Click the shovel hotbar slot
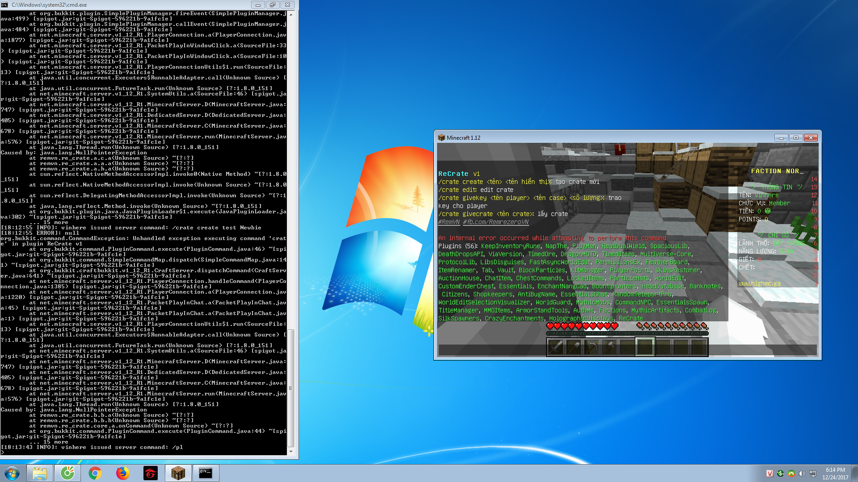The height and width of the screenshot is (482, 858). (x=574, y=347)
